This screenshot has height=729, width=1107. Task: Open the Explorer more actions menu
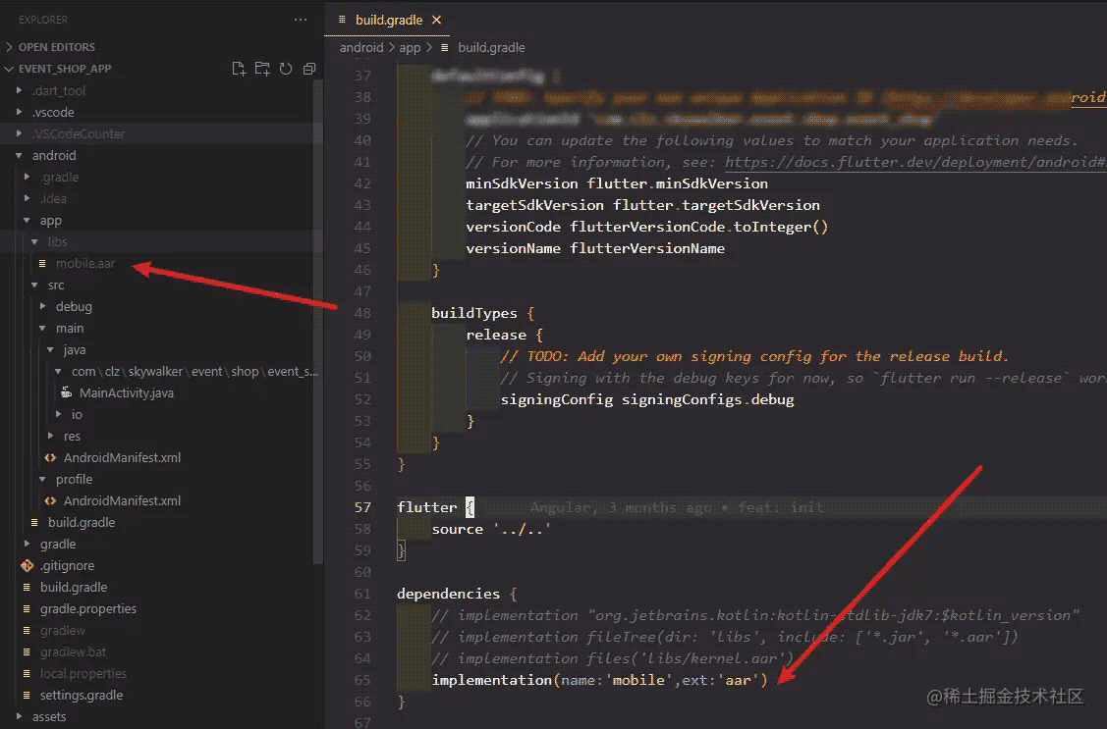pyautogui.click(x=301, y=20)
